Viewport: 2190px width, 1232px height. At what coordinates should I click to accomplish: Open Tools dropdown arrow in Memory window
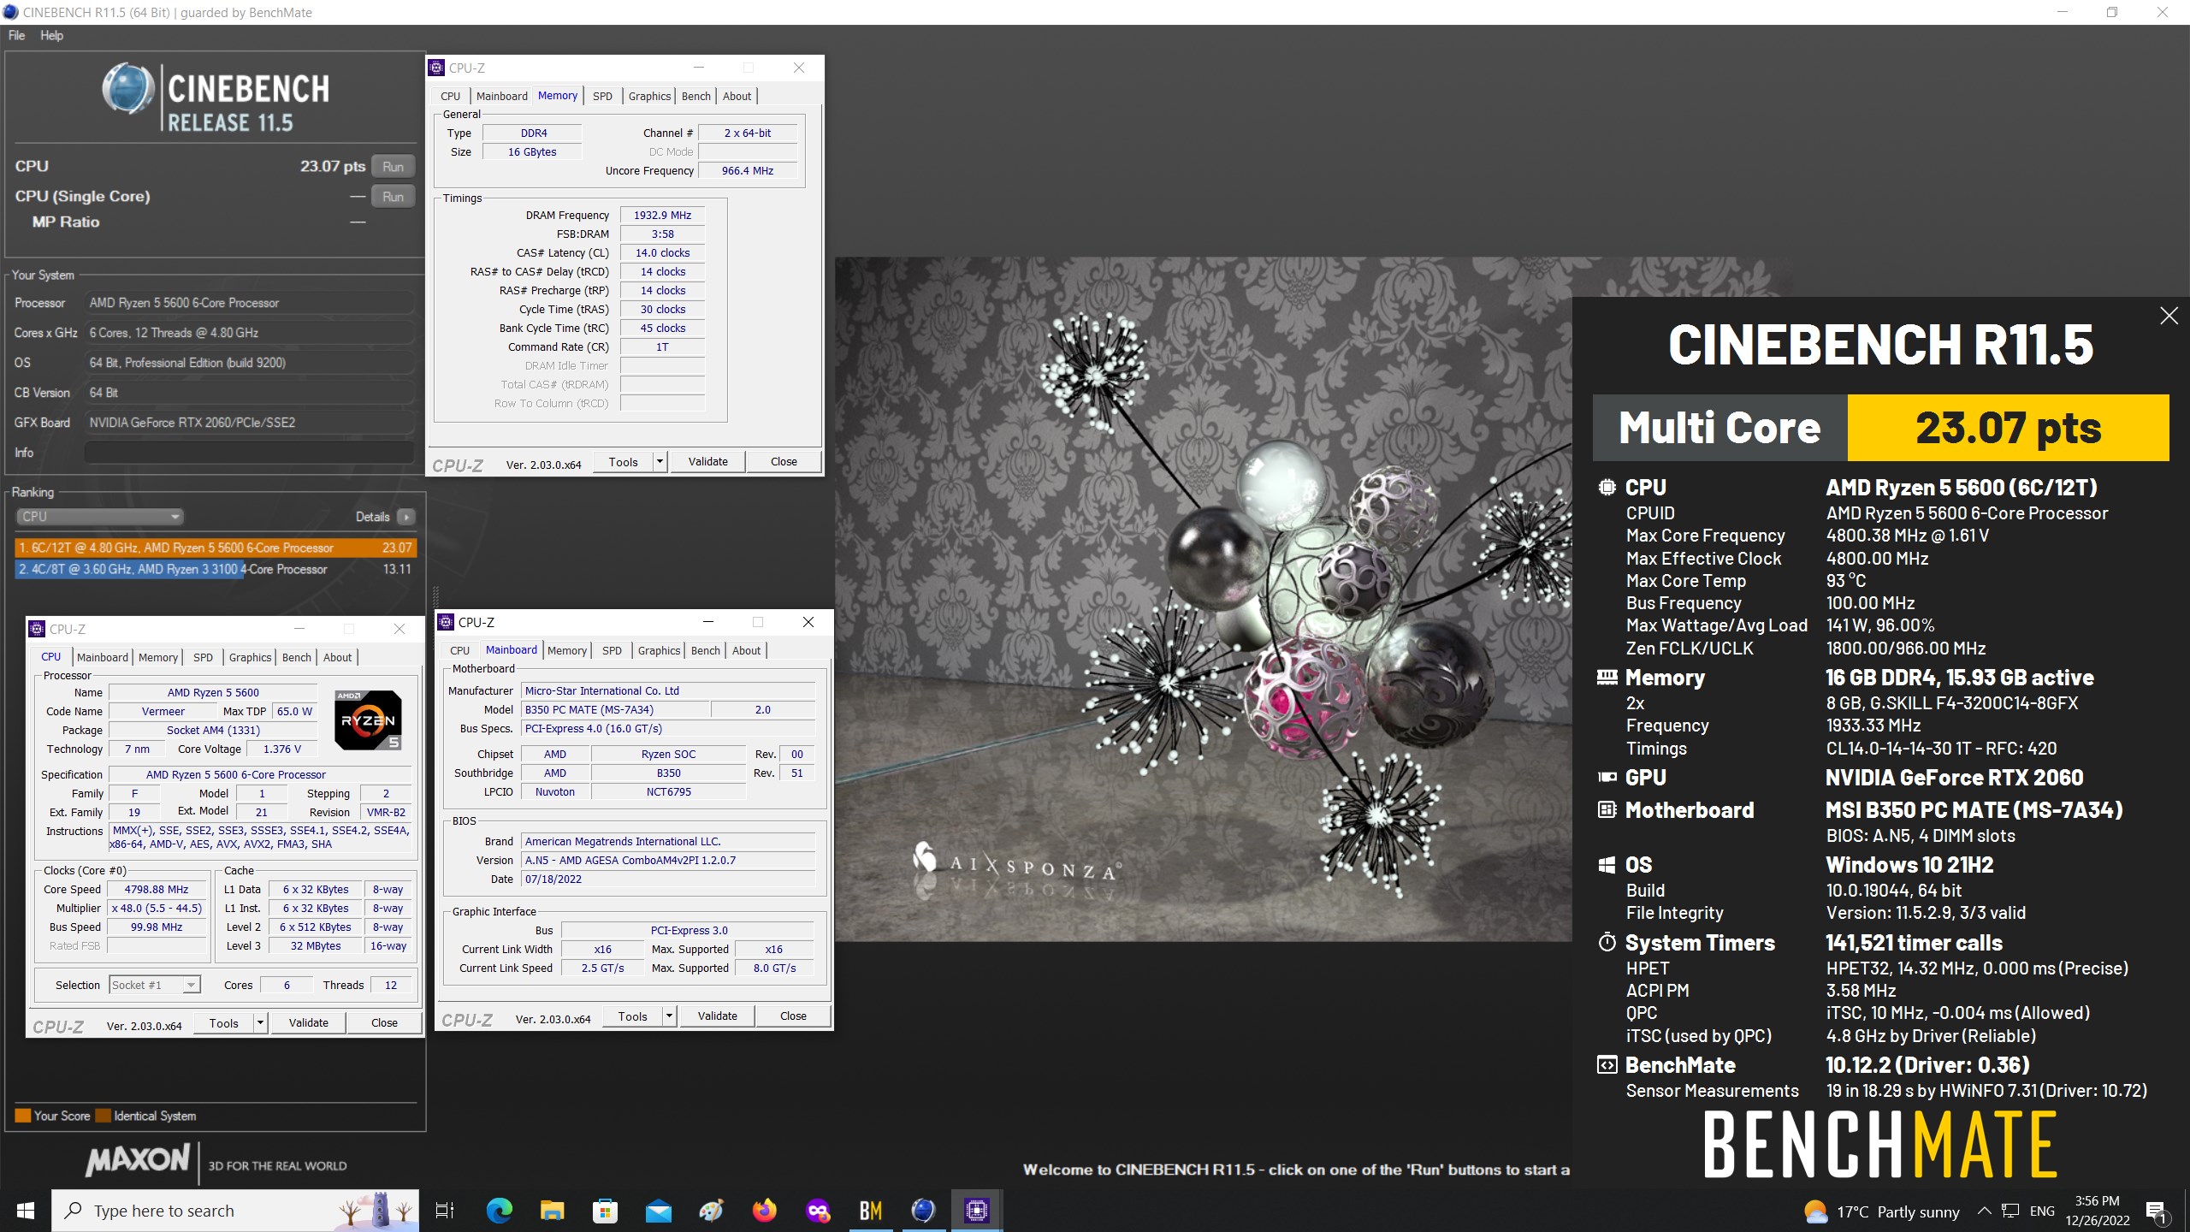(660, 462)
